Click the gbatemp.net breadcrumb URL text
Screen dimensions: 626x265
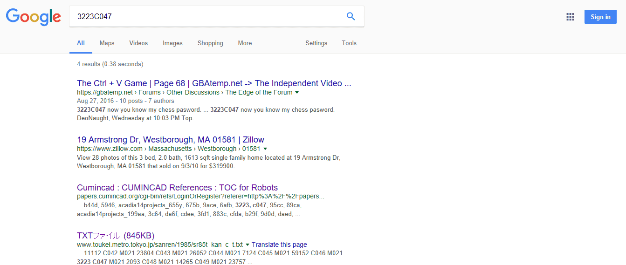tap(185, 92)
